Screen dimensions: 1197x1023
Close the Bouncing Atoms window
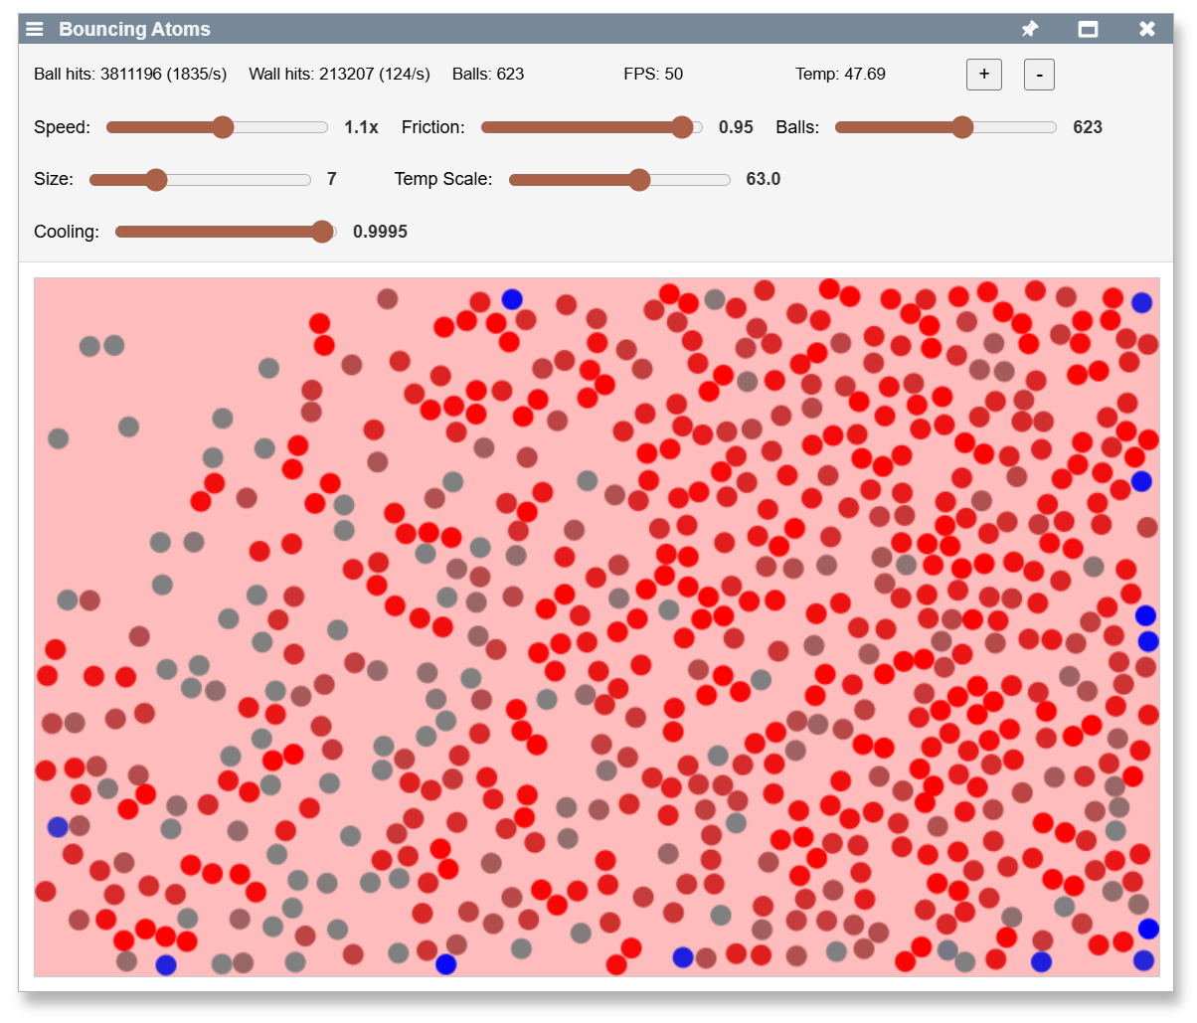[x=1146, y=29]
